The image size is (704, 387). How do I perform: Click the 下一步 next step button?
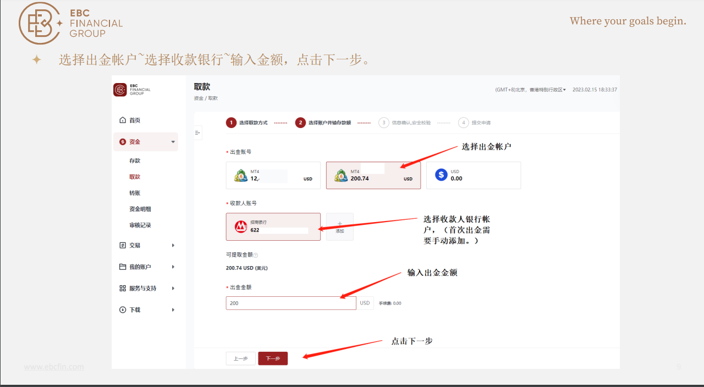273,358
